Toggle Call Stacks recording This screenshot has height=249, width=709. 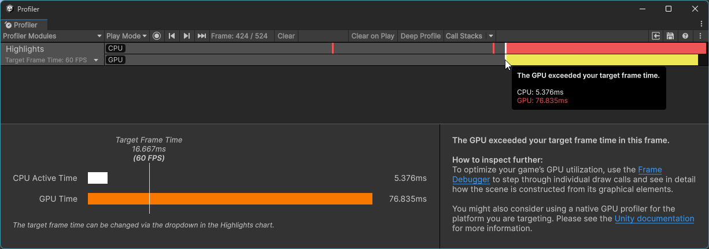[464, 36]
